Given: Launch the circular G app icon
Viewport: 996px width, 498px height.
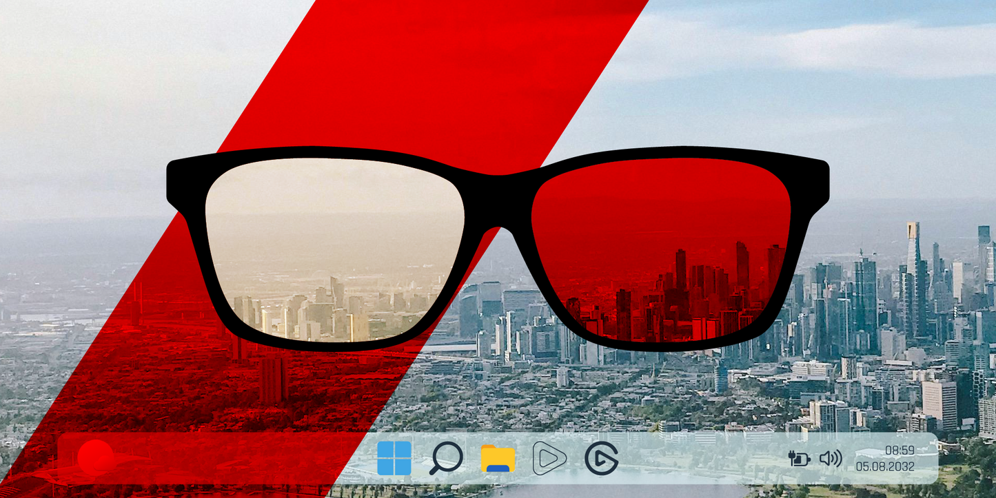Looking at the screenshot, I should [x=601, y=458].
